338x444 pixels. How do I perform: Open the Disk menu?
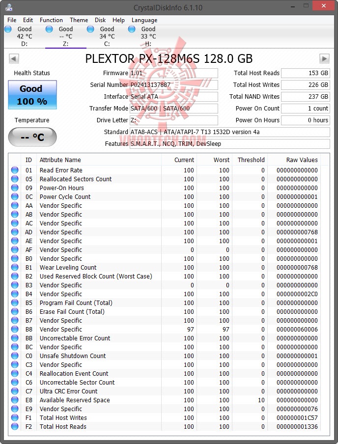pos(100,20)
